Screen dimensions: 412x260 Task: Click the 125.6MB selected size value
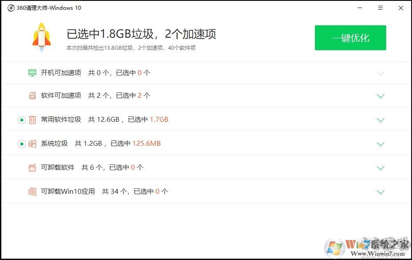tap(147, 144)
